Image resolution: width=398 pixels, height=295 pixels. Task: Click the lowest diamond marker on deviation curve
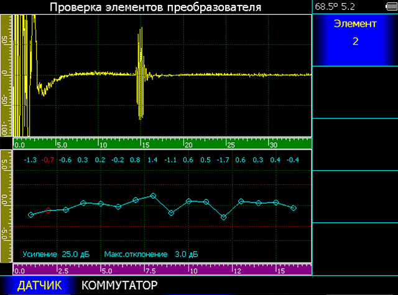click(223, 217)
